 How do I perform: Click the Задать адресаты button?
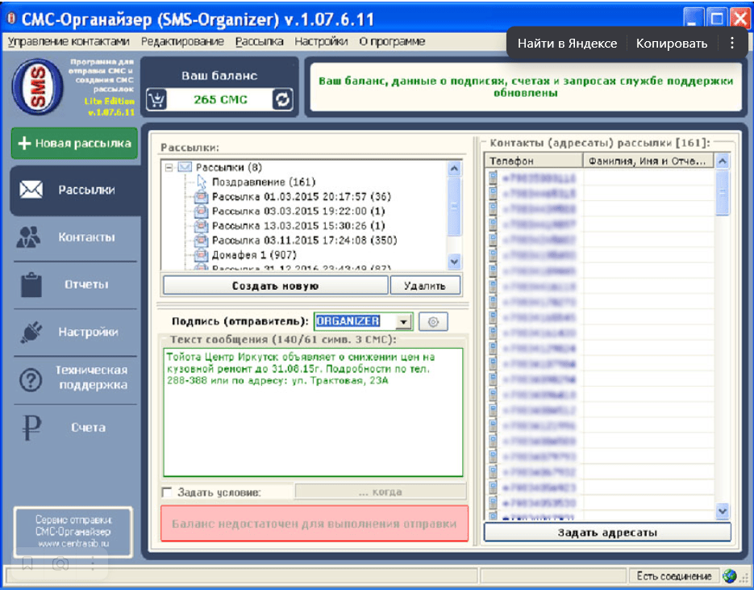click(607, 533)
